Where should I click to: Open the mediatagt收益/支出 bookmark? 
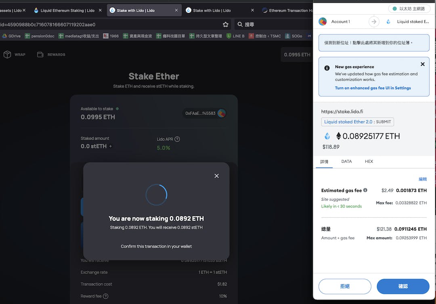(79, 36)
